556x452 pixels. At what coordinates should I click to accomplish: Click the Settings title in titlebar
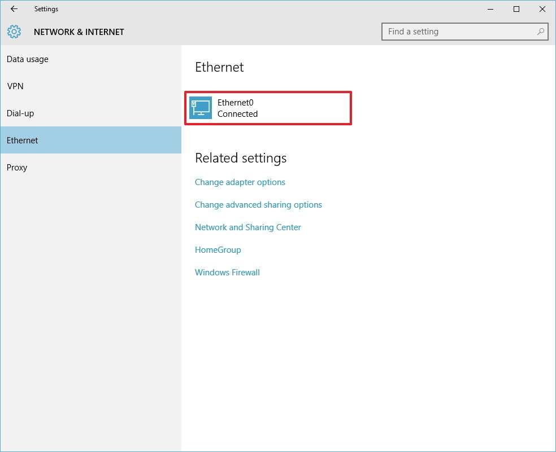[x=46, y=9]
